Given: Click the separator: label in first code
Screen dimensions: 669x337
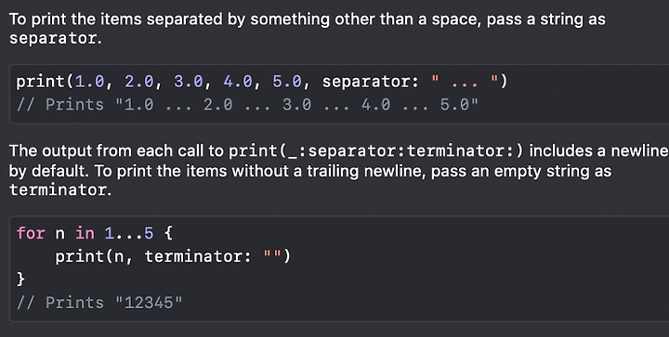Looking at the screenshot, I should (371, 82).
